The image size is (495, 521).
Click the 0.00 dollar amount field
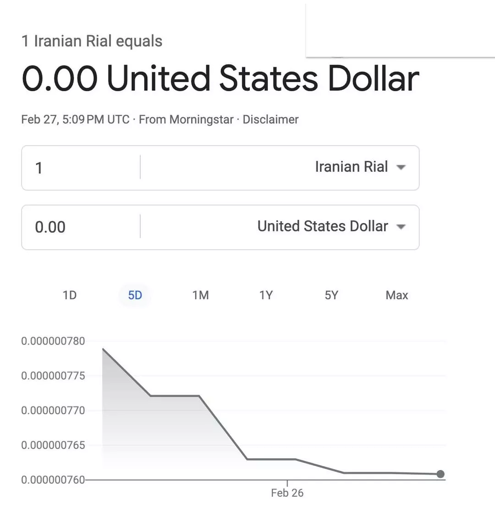click(x=80, y=227)
